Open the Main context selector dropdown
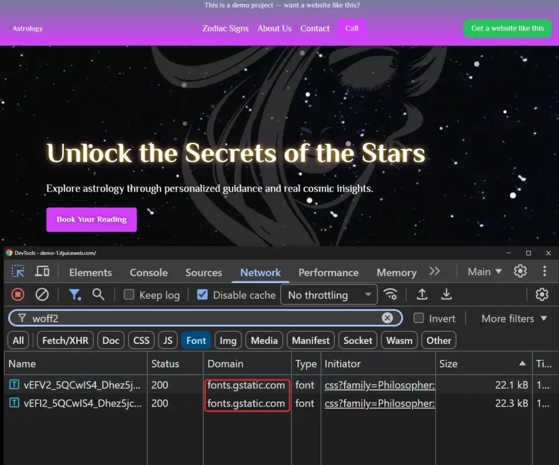The image size is (559, 465). click(x=485, y=271)
